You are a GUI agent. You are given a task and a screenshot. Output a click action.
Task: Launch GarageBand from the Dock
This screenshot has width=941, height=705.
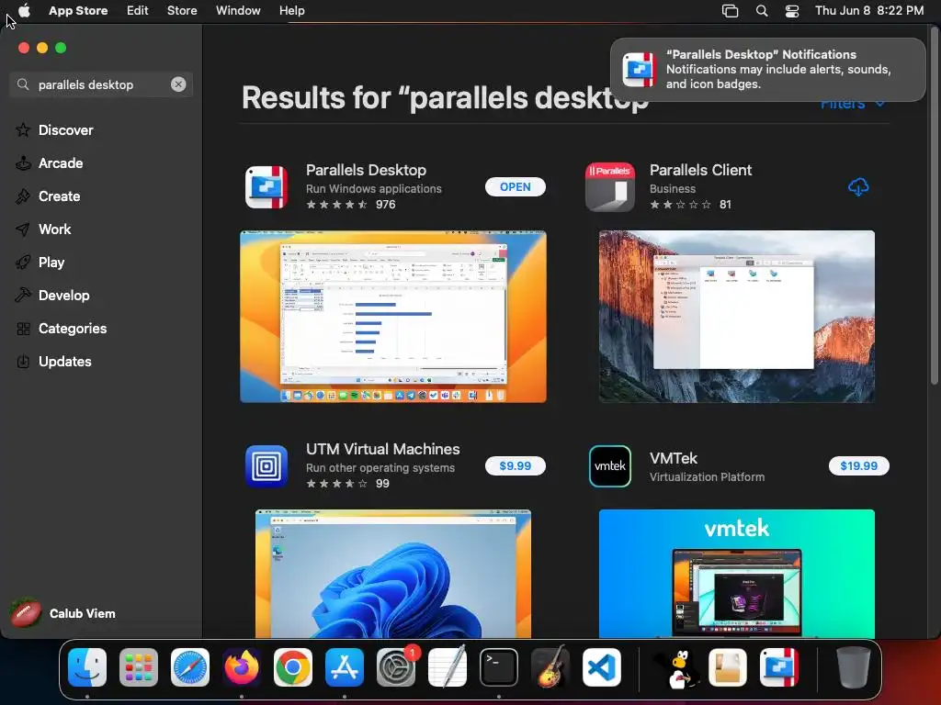pyautogui.click(x=550, y=667)
